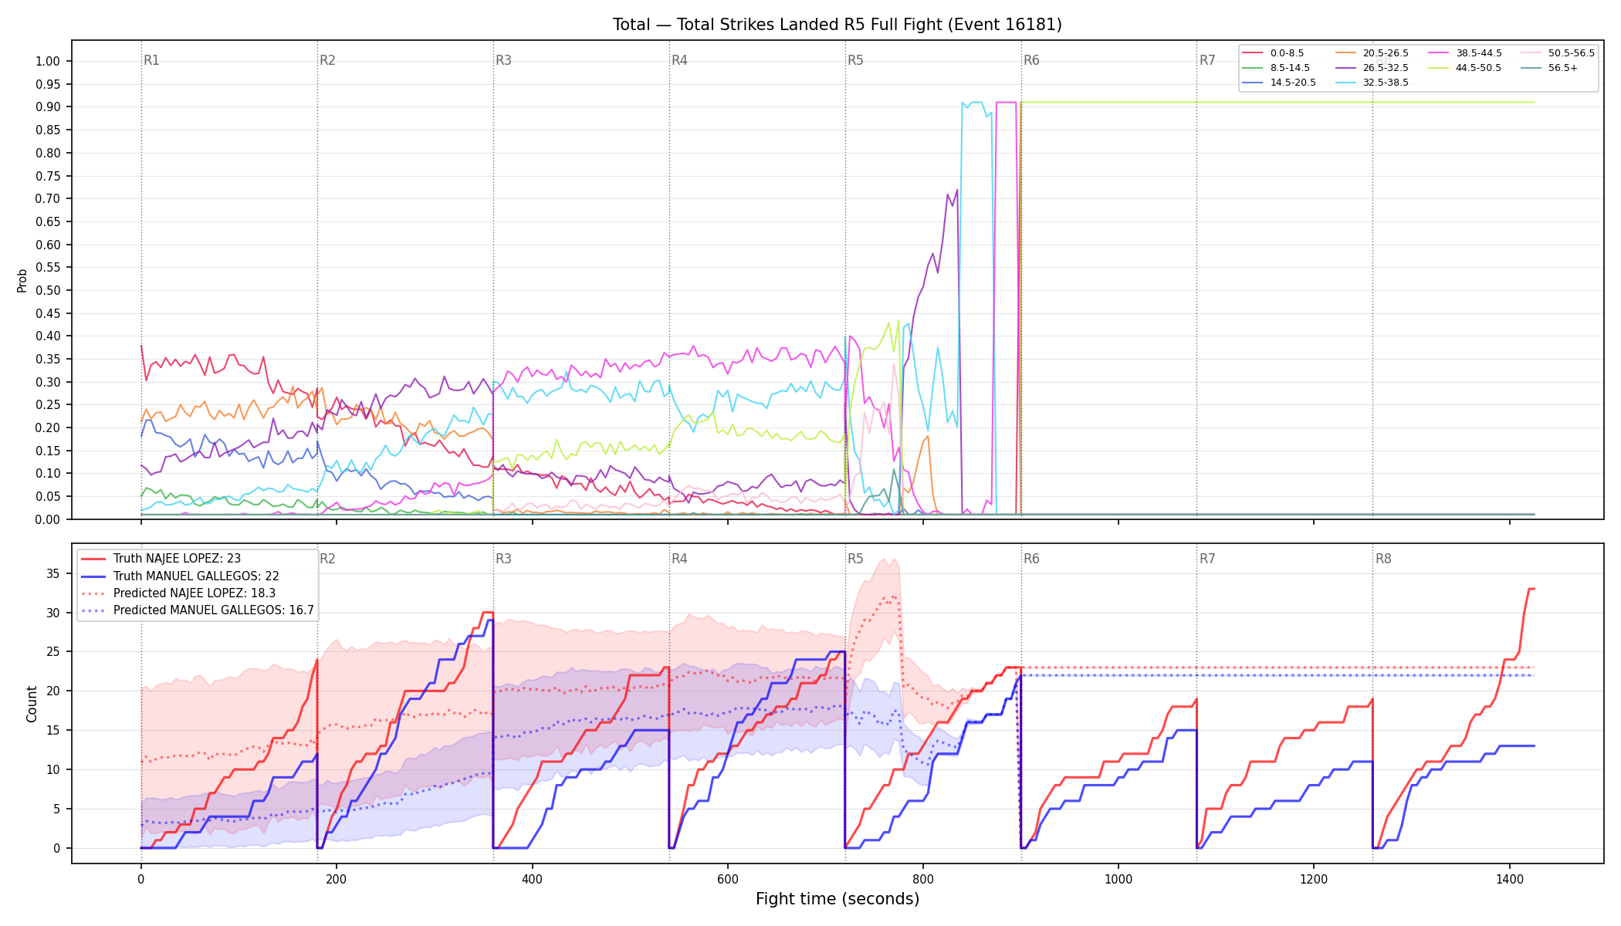
Task: Click the 0.35 tick on Prob axis
Action: click(x=48, y=360)
